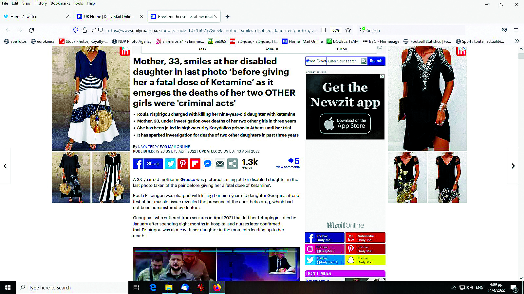Reload the page
Image resolution: width=524 pixels, height=294 pixels.
tap(31, 30)
